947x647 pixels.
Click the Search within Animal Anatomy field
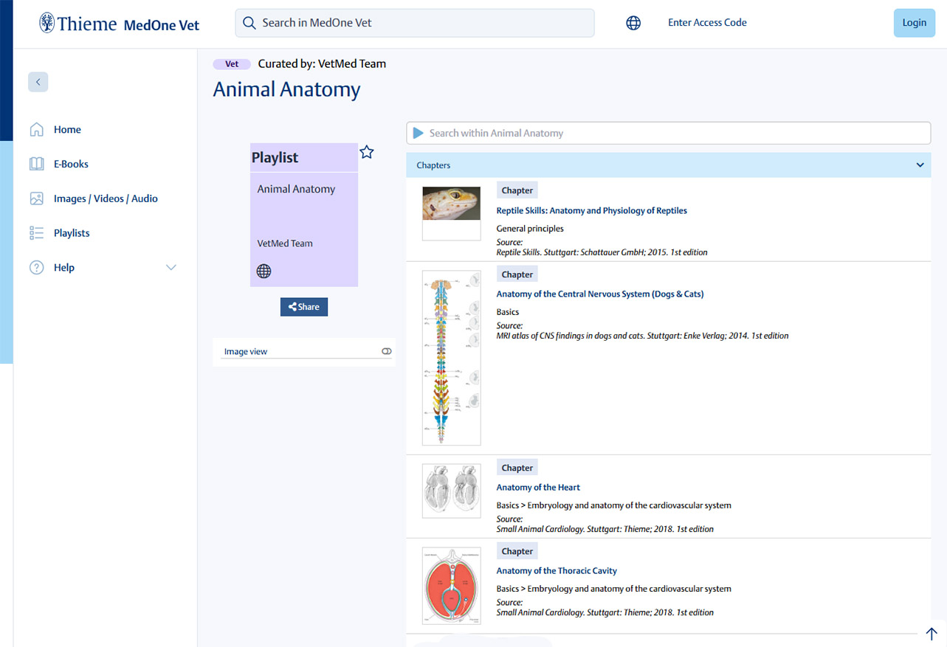tap(668, 134)
